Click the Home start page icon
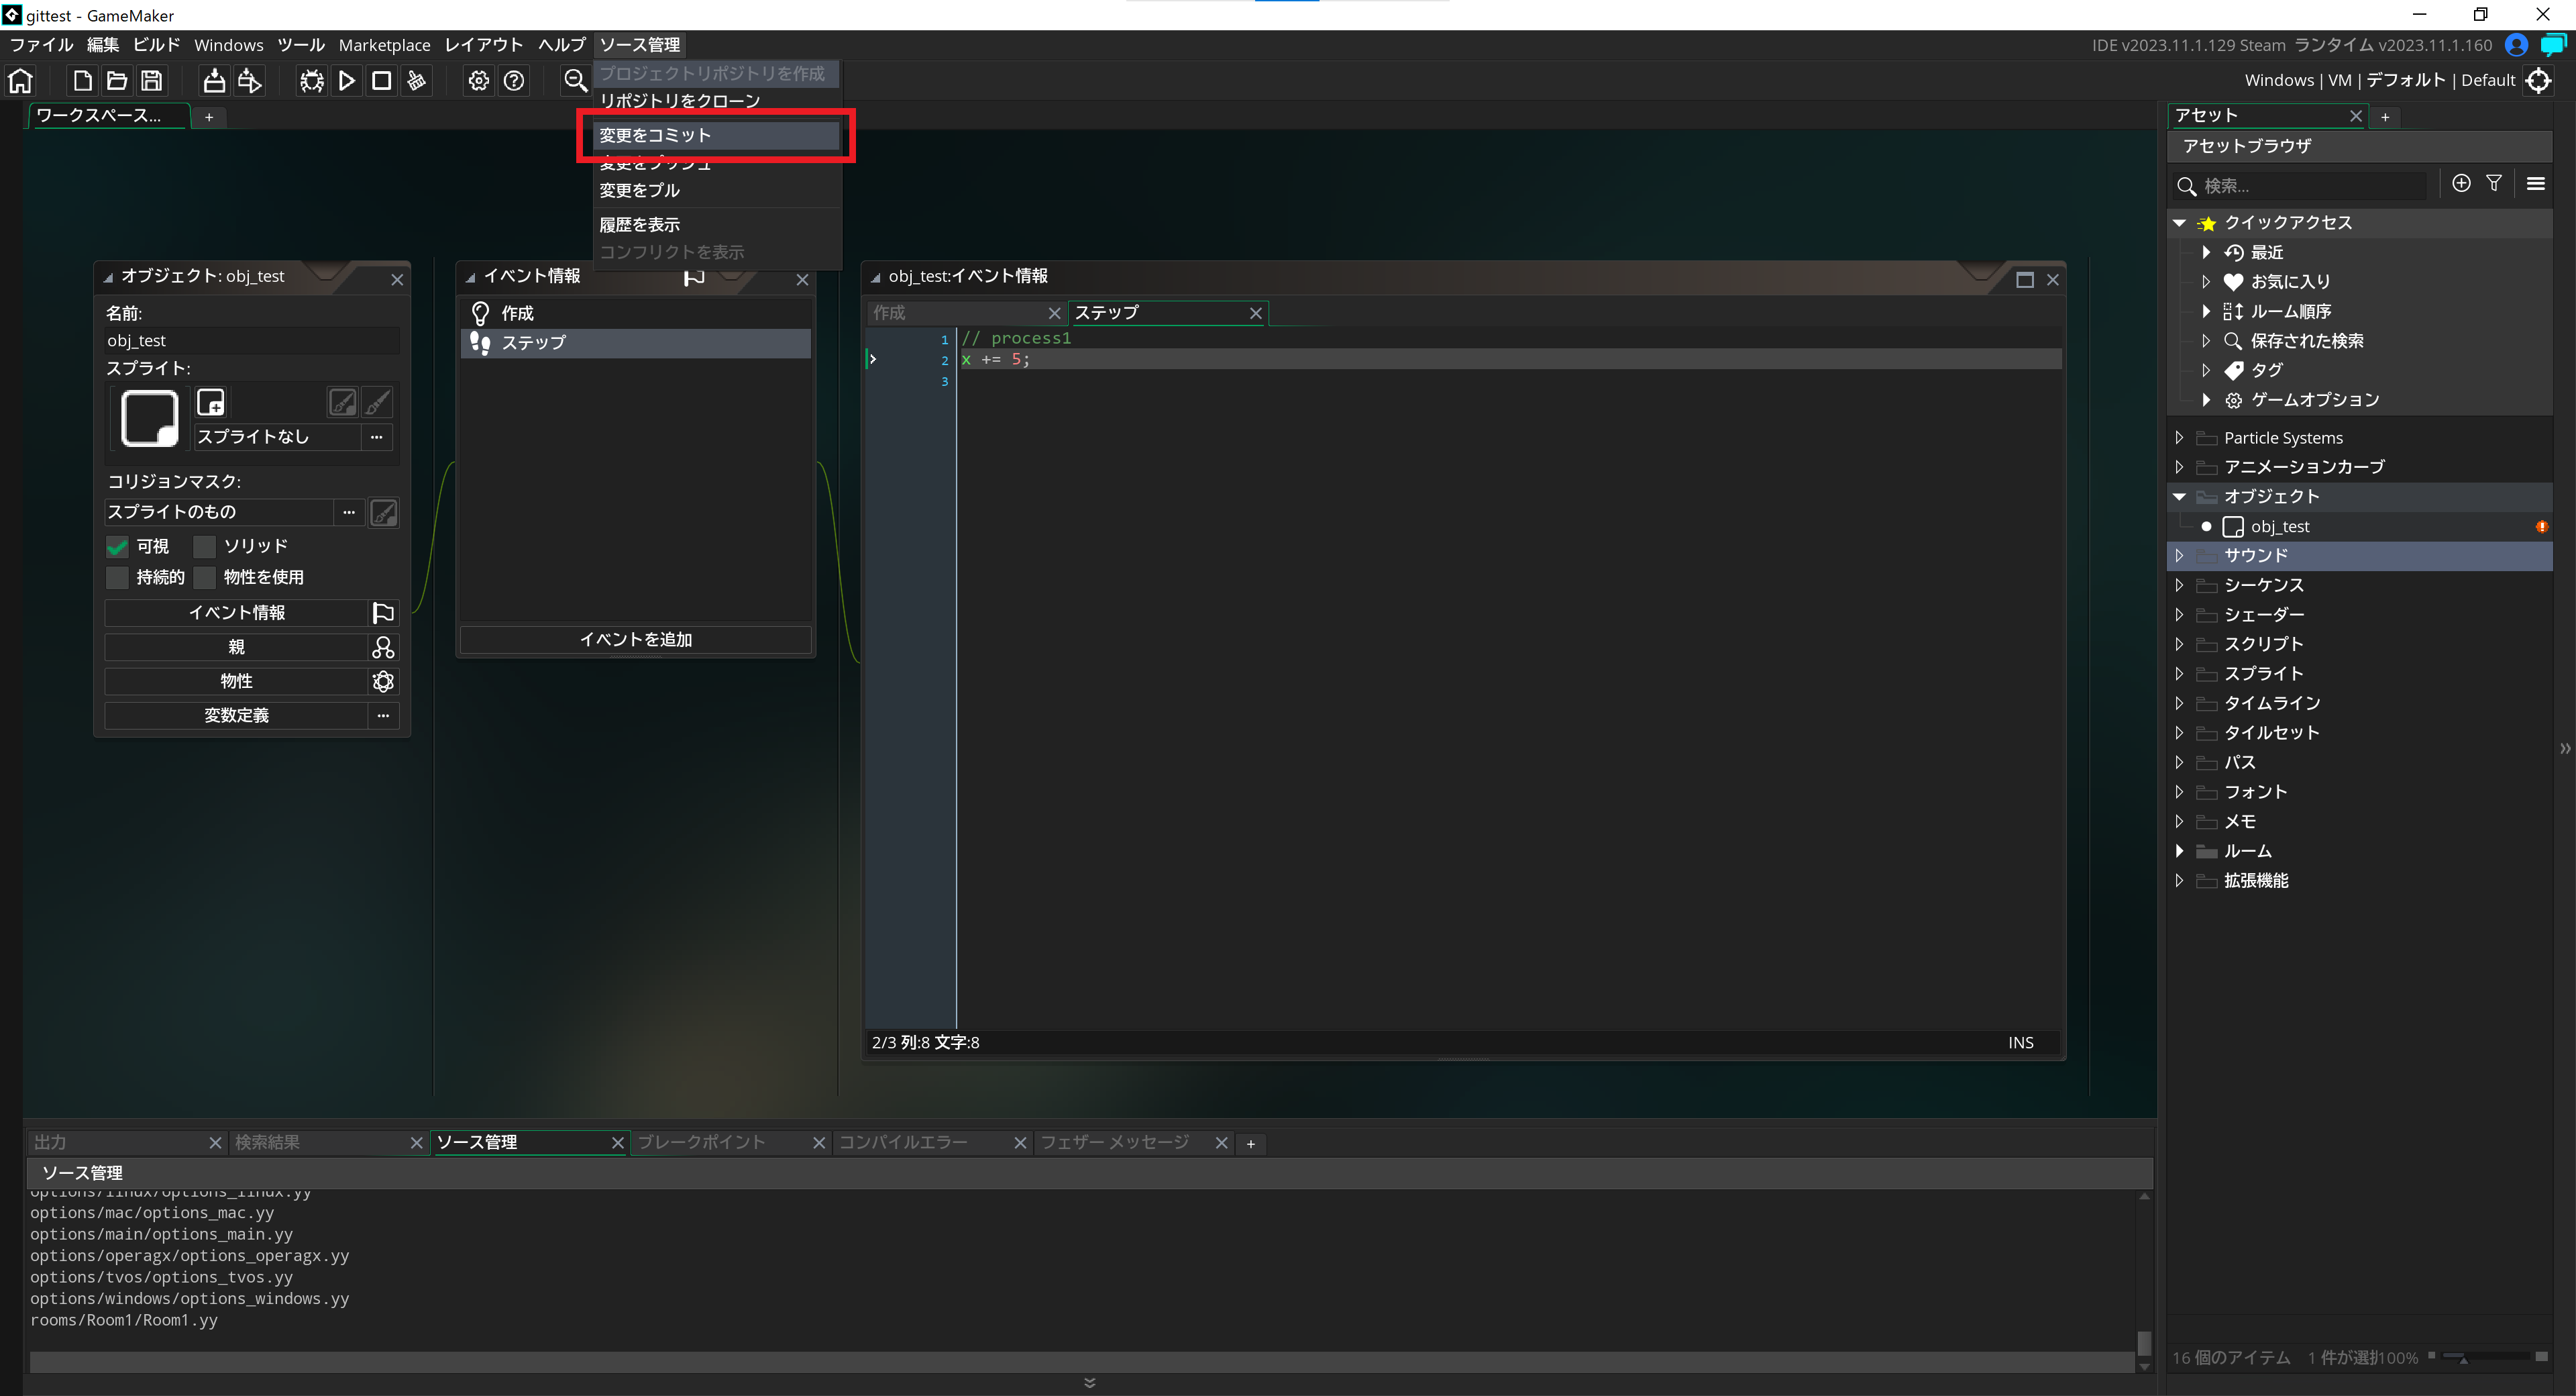The image size is (2576, 1396). point(21,81)
